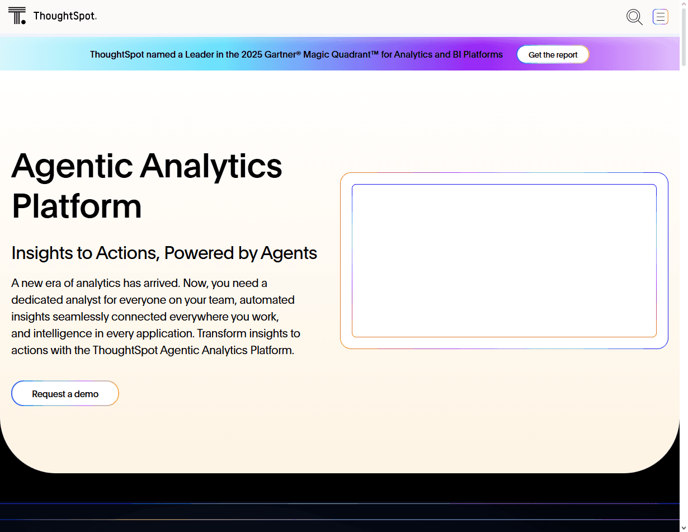Click the ThoughtSpot logo icon
This screenshot has height=532, width=688.
point(17,16)
